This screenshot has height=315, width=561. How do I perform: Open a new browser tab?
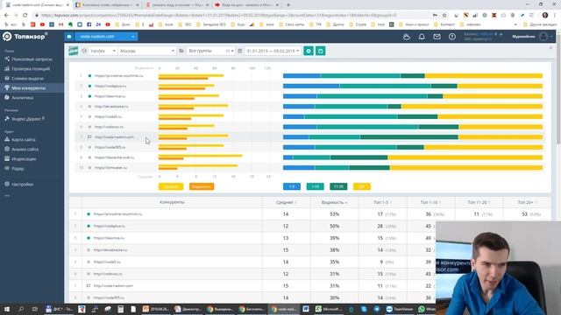point(288,5)
